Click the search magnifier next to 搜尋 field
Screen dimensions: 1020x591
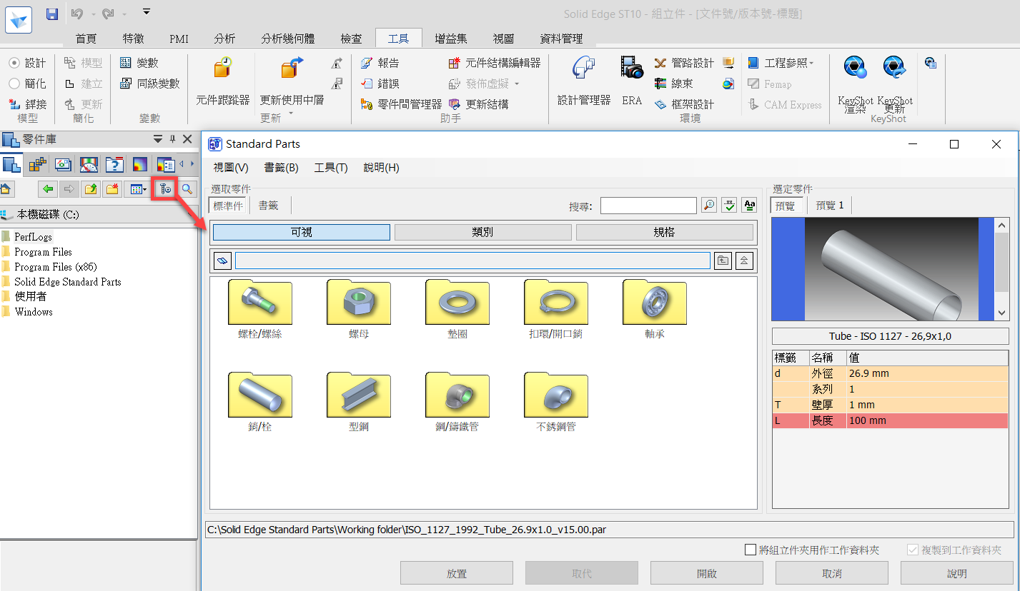coord(708,206)
